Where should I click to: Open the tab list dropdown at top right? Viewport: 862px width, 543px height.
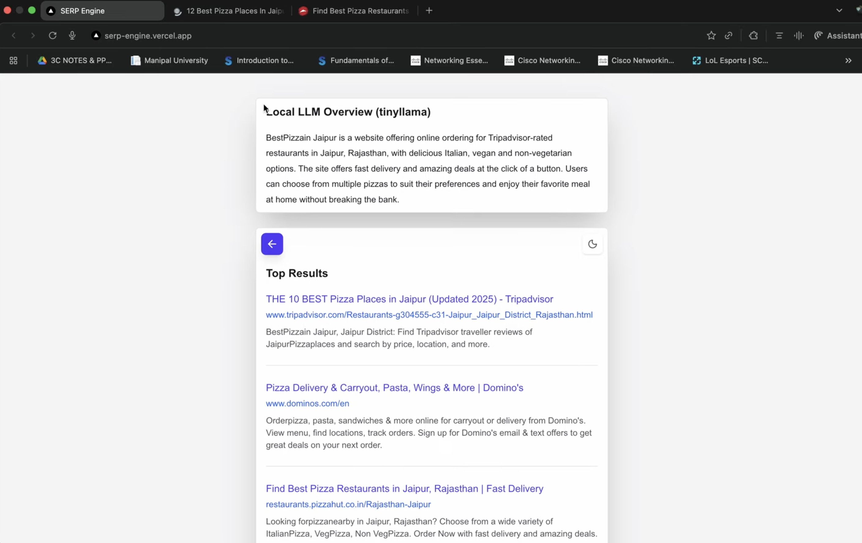[x=839, y=10]
